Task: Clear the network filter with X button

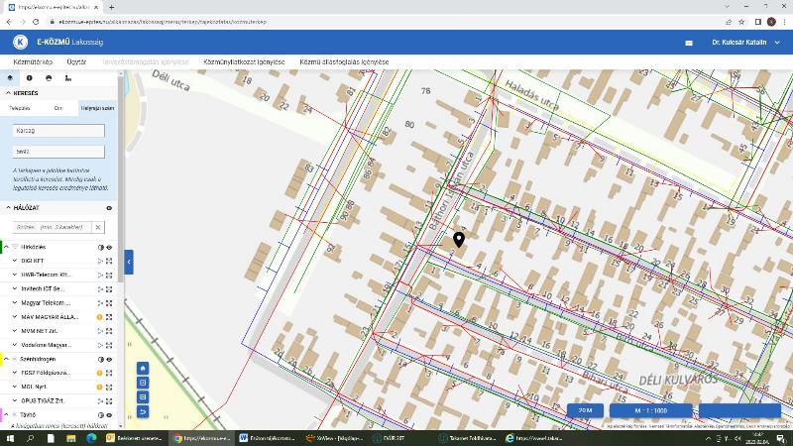Action: pos(97,227)
